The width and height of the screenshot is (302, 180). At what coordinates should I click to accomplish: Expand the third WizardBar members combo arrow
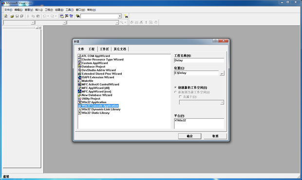tap(117, 23)
